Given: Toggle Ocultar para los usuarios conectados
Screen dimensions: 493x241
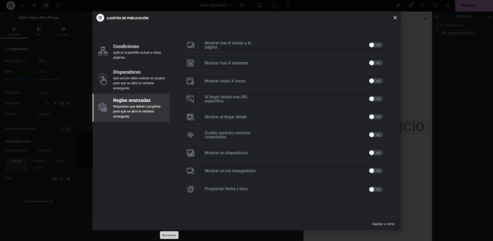Looking at the screenshot, I should click(376, 135).
